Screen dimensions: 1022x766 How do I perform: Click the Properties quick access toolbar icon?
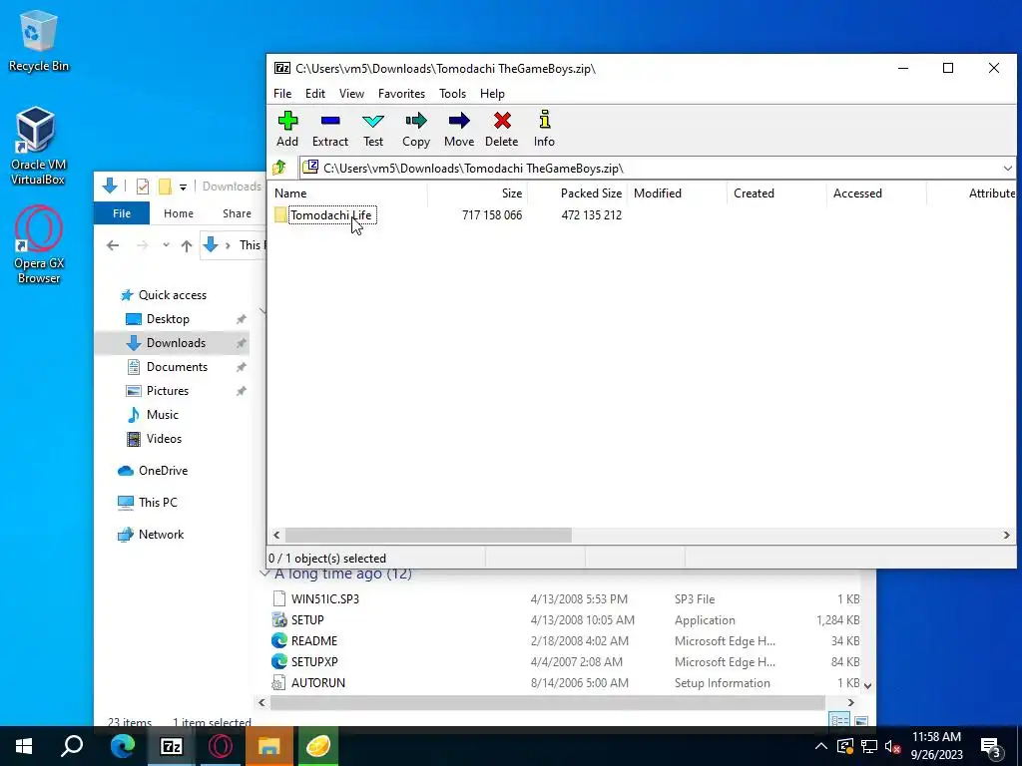coord(142,187)
